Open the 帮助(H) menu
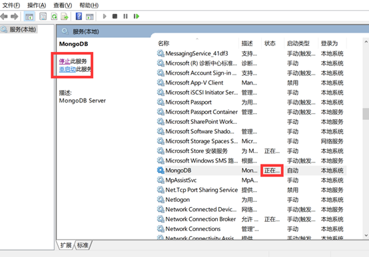 point(89,5)
